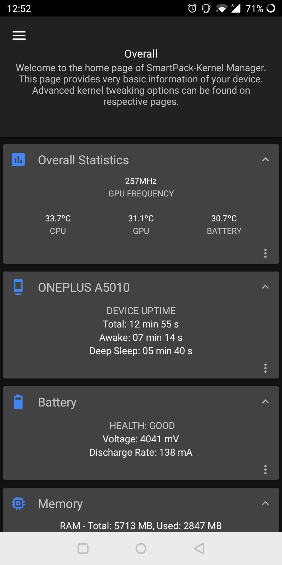The height and width of the screenshot is (565, 282).
Task: Tap the GPU frequency 257MHz reading
Action: [141, 181]
